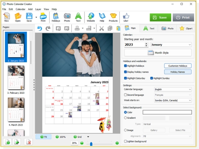The image size is (199, 149).
Task: Click the first frame icon after redo
Action: pos(58,28)
